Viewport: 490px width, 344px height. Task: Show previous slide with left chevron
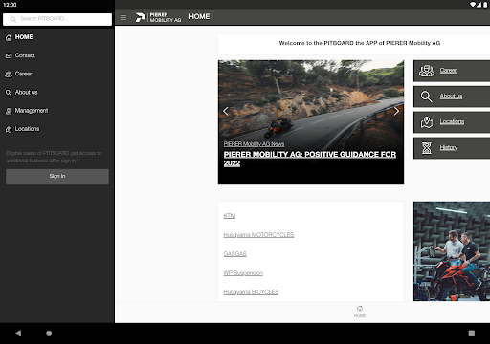click(x=226, y=111)
